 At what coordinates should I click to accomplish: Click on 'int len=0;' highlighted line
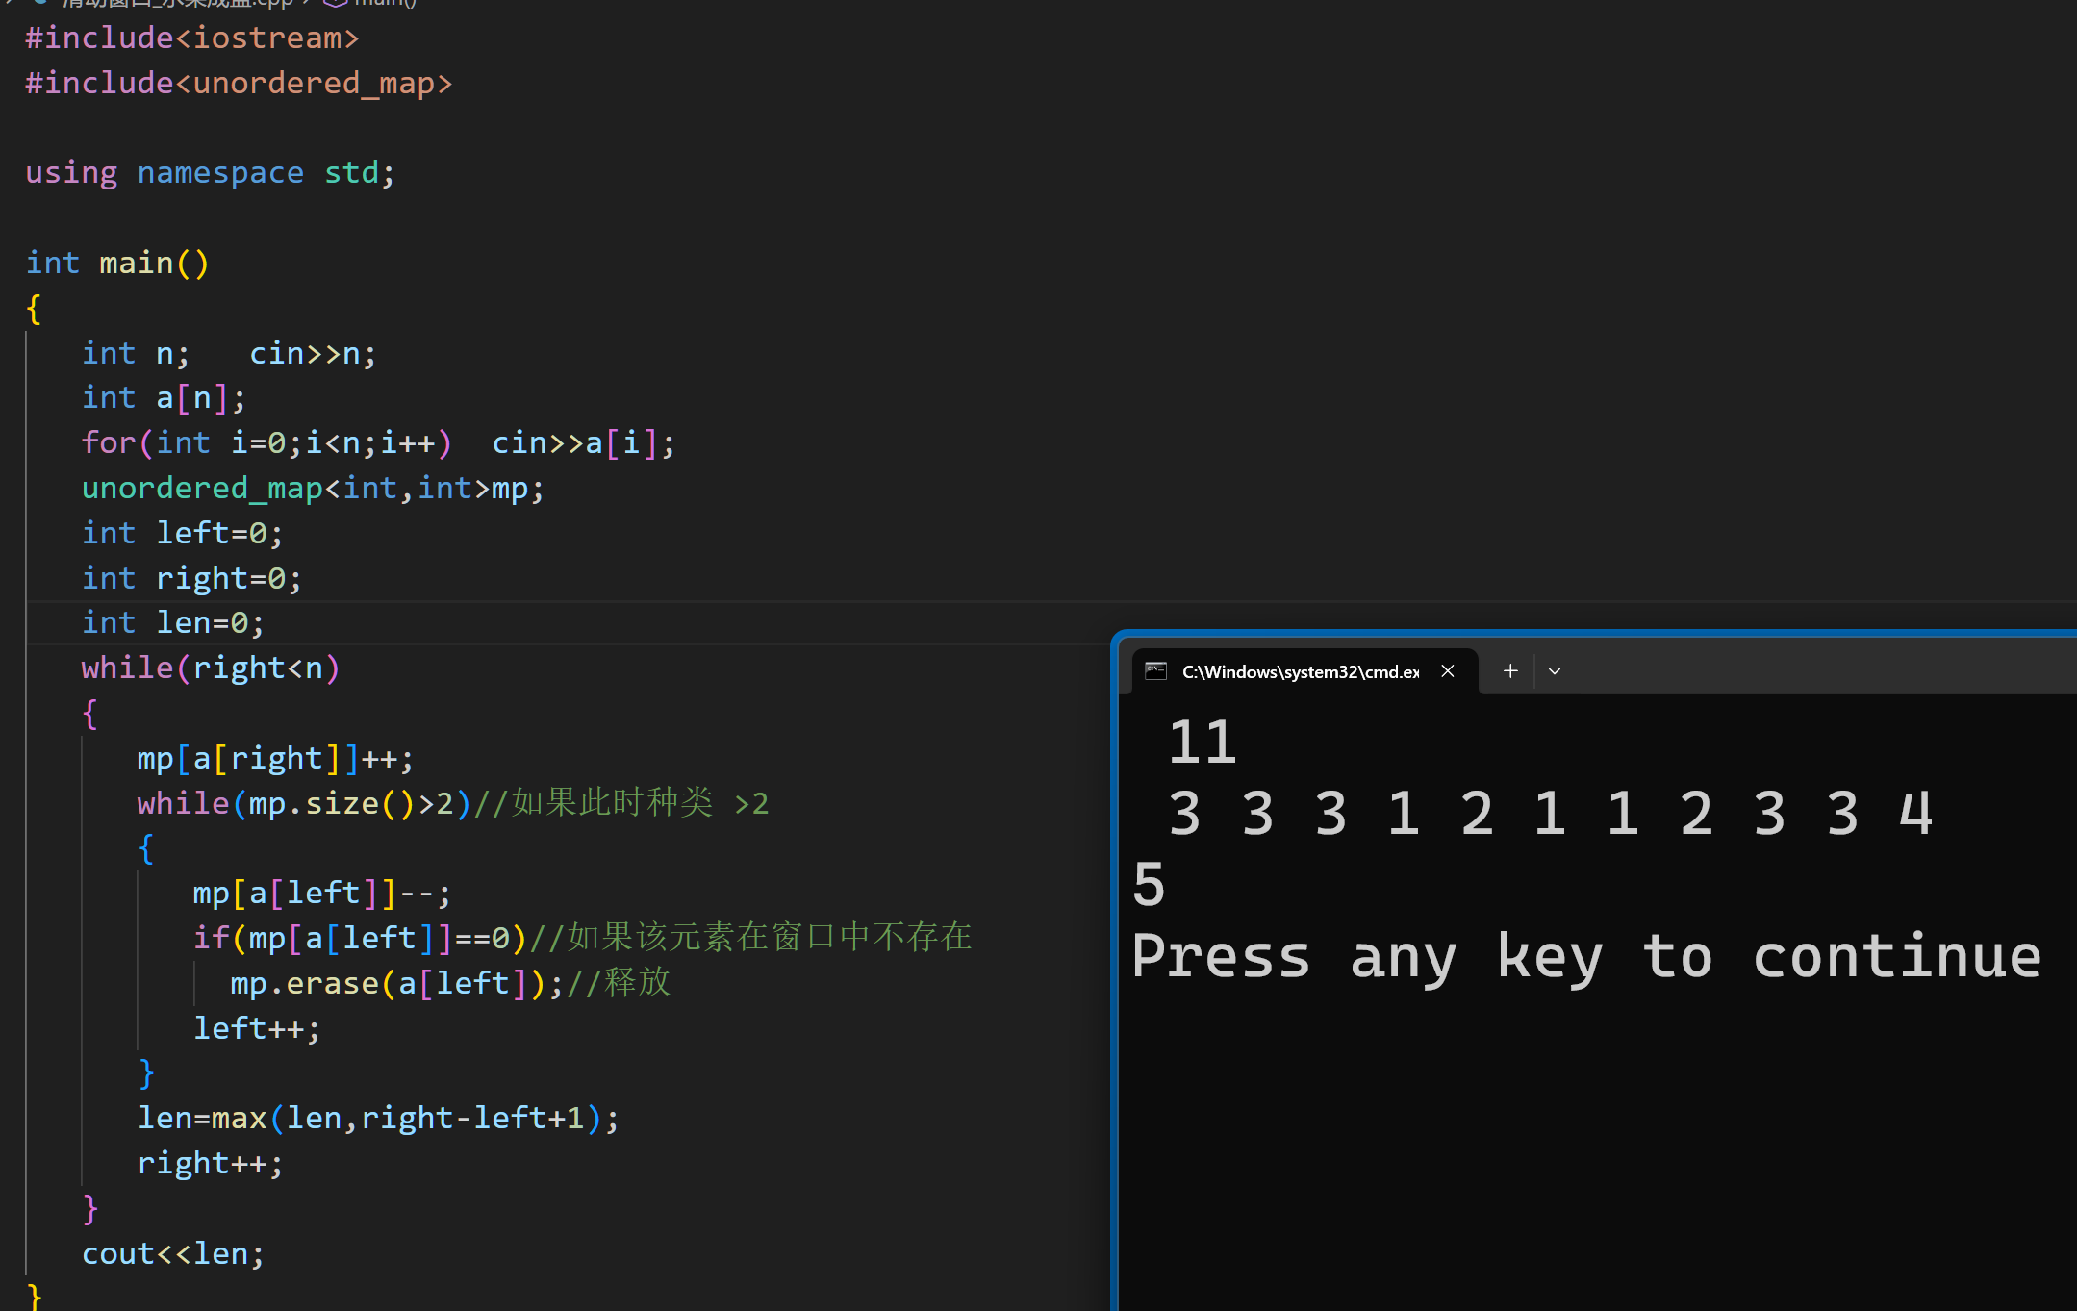(173, 623)
